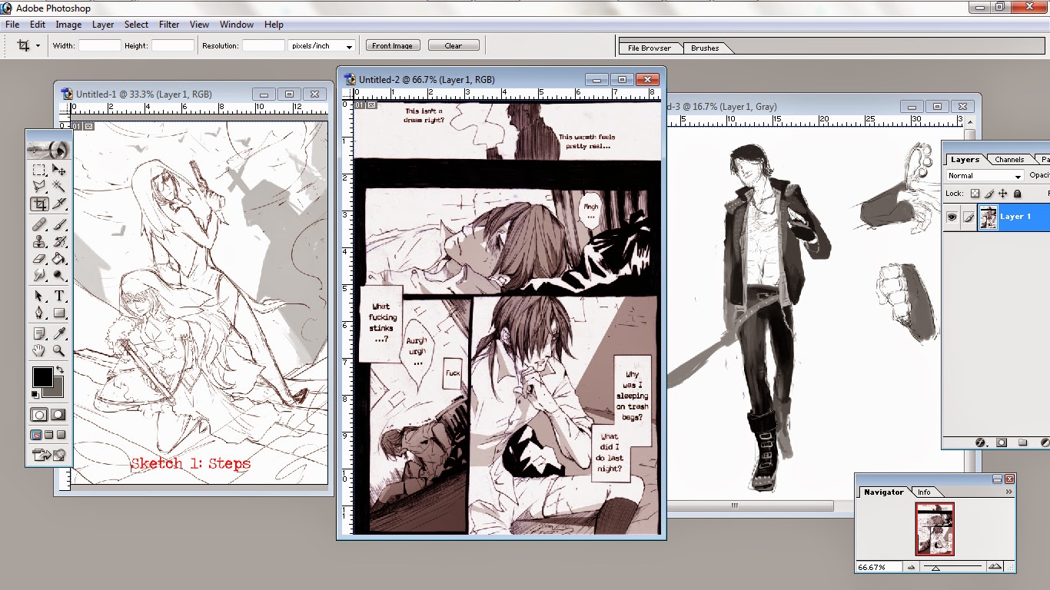This screenshot has height=590, width=1050.
Task: Open the Window menu
Action: pyautogui.click(x=237, y=25)
